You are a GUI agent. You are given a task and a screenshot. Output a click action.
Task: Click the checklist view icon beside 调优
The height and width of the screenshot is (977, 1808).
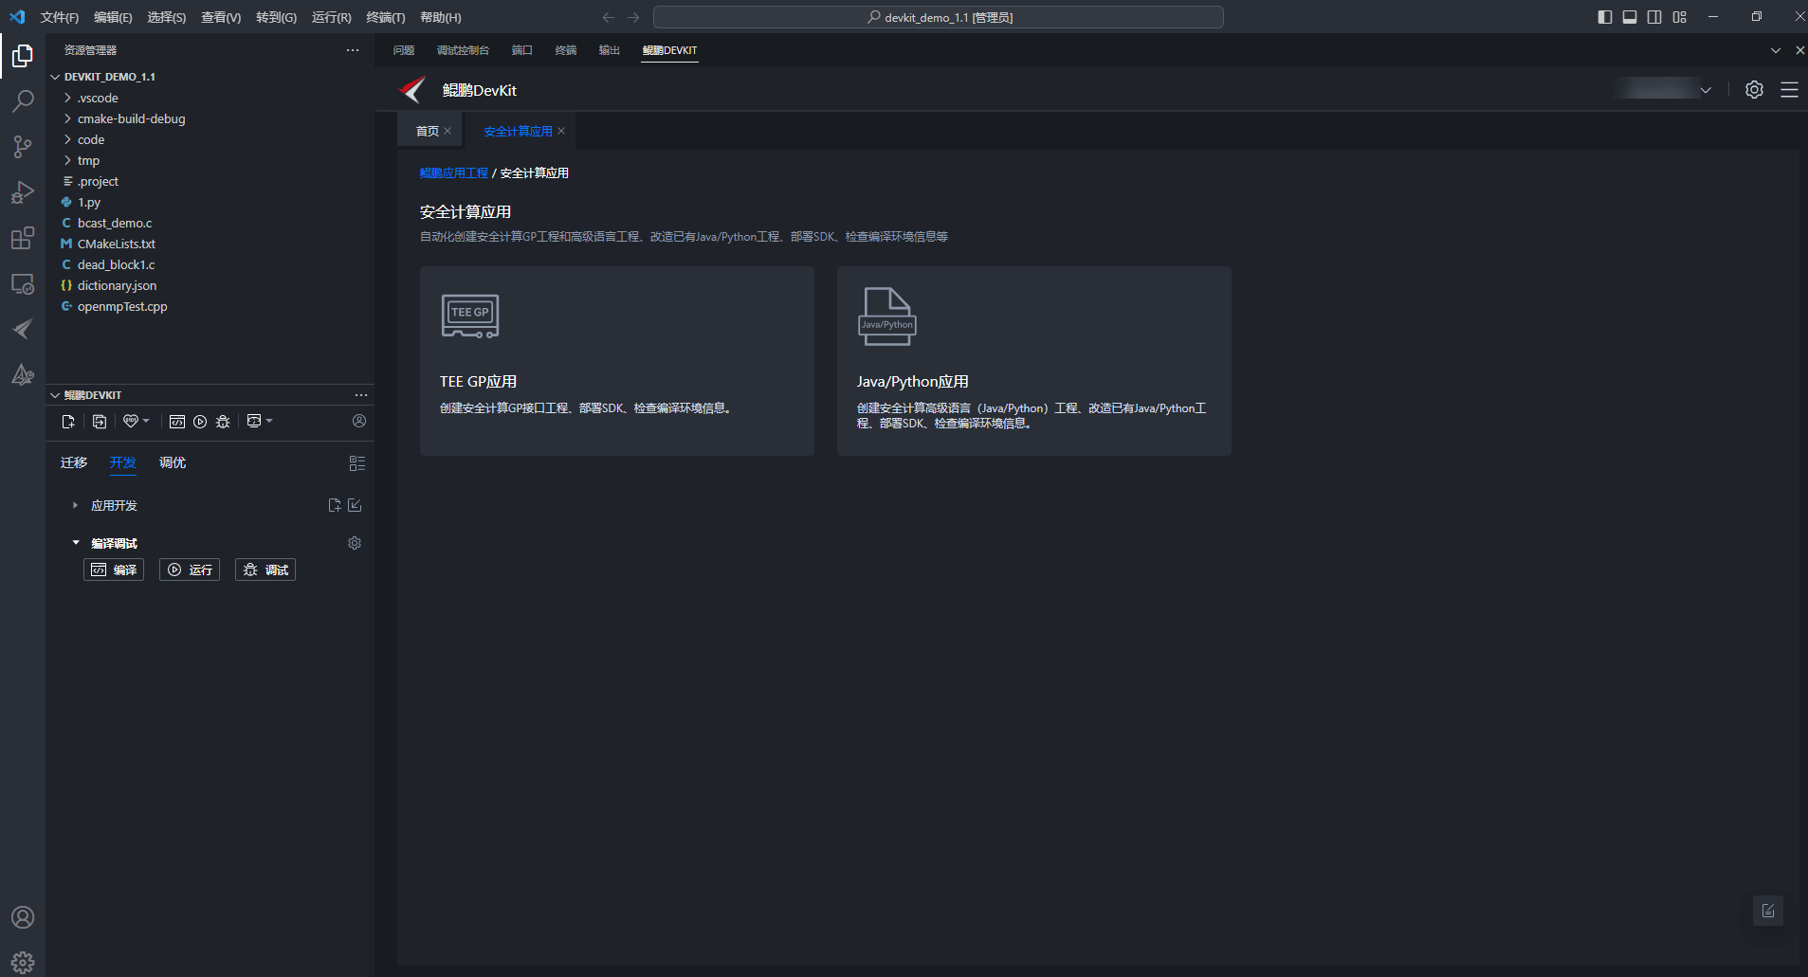357,463
